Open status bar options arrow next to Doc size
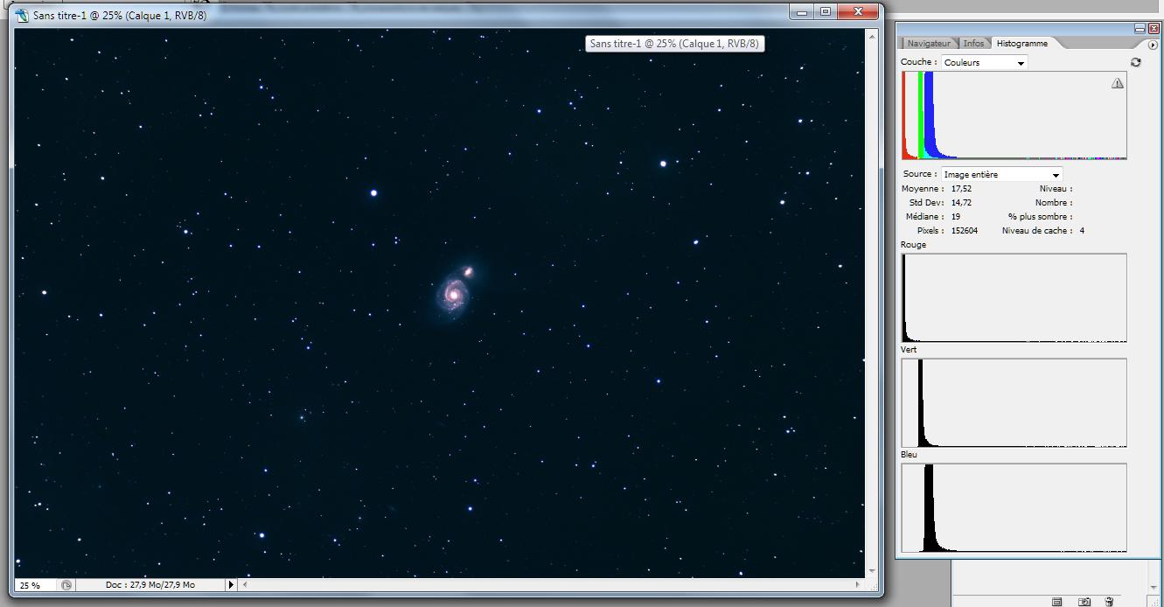 pyautogui.click(x=231, y=585)
